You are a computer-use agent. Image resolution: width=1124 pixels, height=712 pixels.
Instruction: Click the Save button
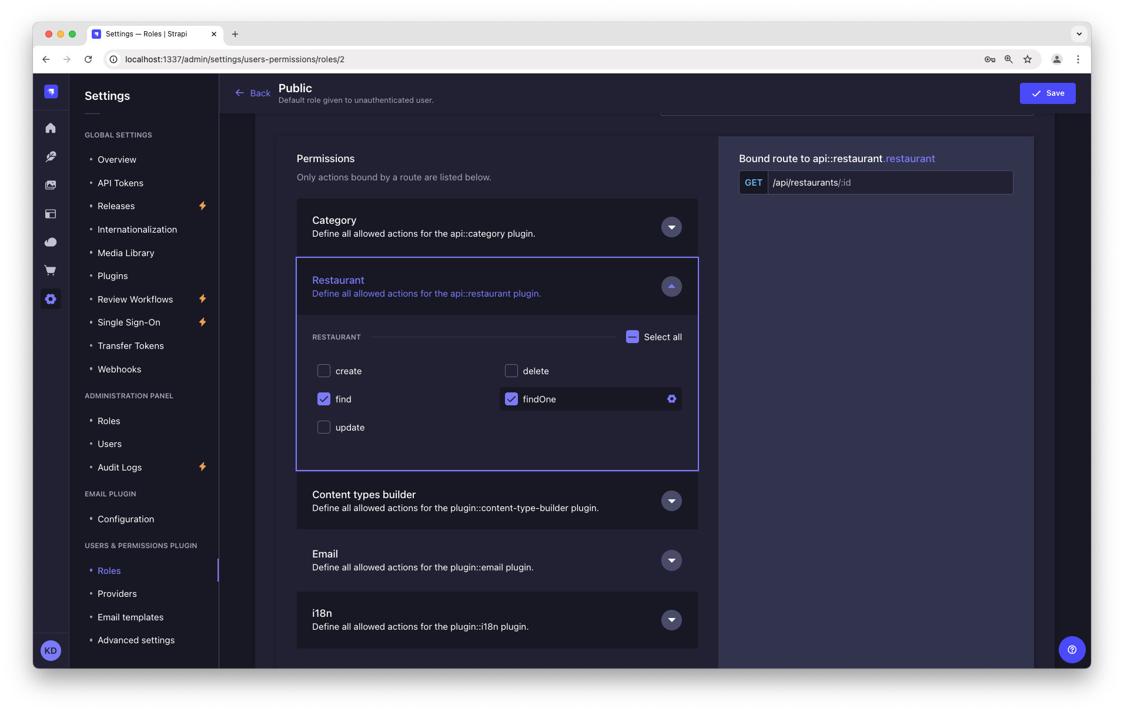click(1047, 93)
